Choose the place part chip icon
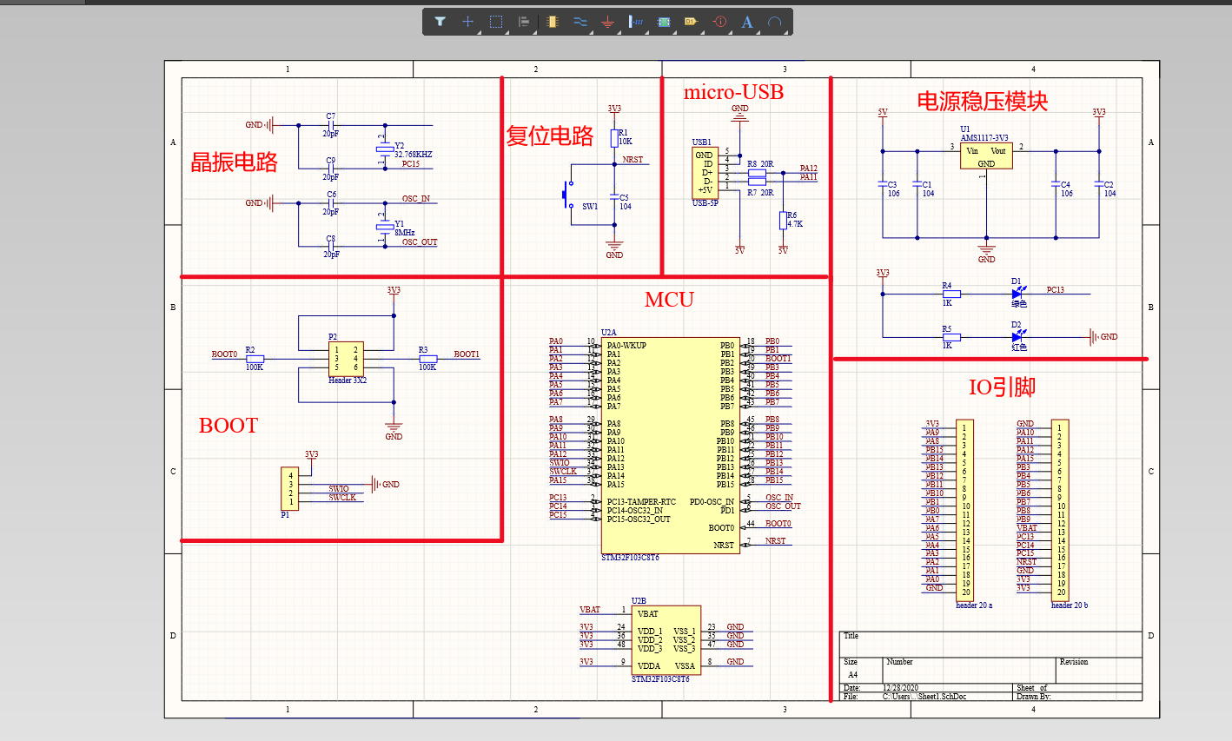The height and width of the screenshot is (741, 1232). point(553,22)
